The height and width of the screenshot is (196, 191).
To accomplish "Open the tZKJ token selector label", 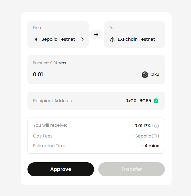I will [155, 75].
